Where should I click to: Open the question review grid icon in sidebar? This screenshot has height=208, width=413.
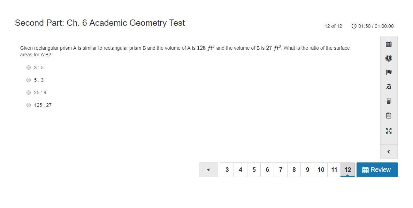(x=389, y=44)
